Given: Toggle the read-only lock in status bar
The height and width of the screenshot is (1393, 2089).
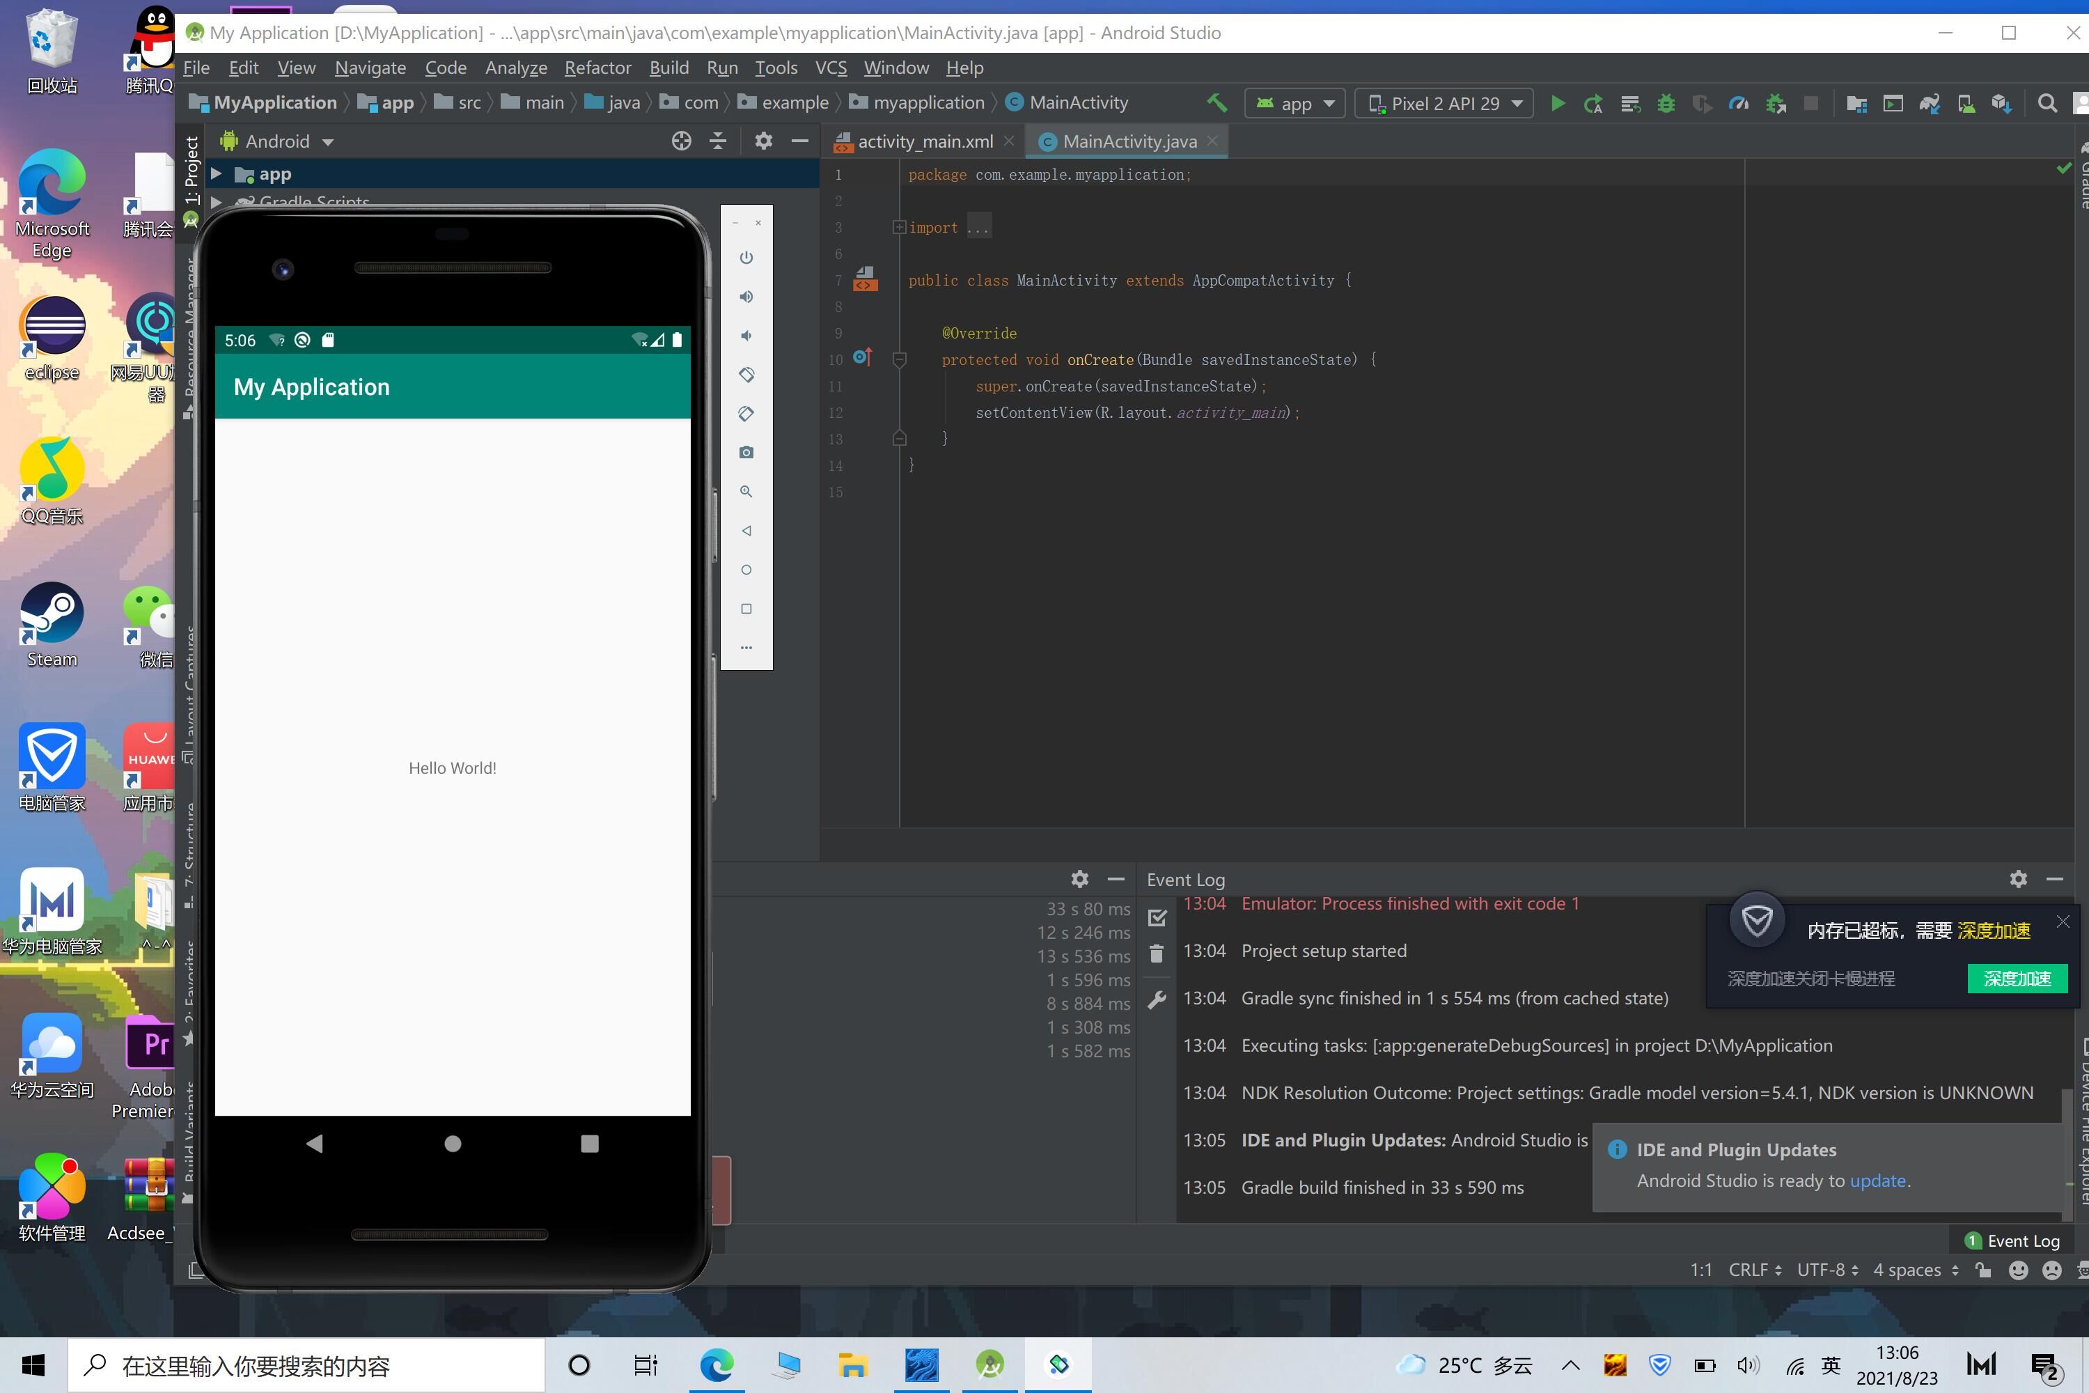Looking at the screenshot, I should (1983, 1270).
